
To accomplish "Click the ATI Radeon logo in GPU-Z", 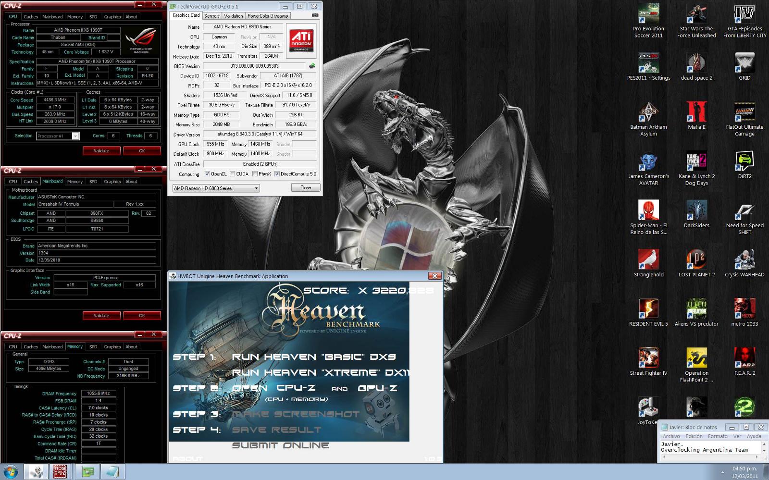I will (301, 40).
